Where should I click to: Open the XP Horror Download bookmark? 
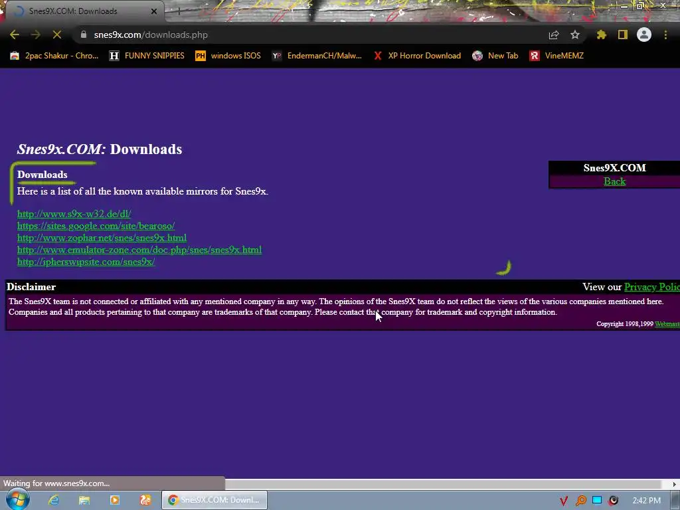point(418,56)
